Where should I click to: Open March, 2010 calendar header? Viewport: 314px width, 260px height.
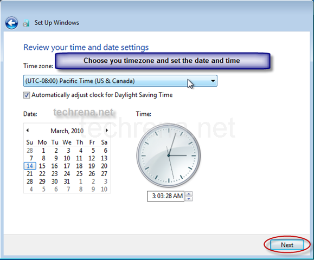67,131
